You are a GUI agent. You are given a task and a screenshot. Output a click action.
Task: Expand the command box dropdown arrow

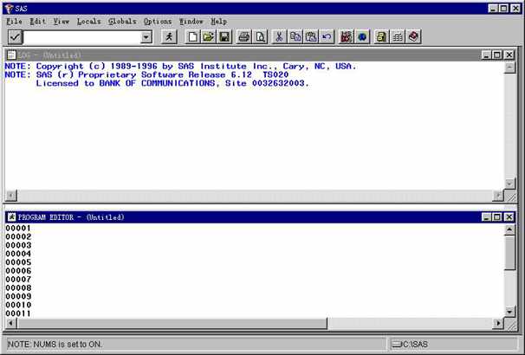(x=146, y=37)
